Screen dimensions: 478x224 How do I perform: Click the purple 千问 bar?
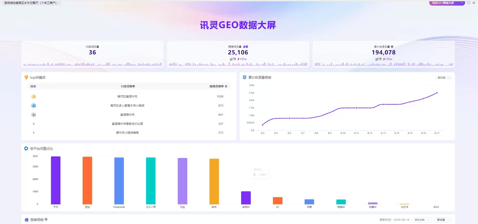click(56, 180)
